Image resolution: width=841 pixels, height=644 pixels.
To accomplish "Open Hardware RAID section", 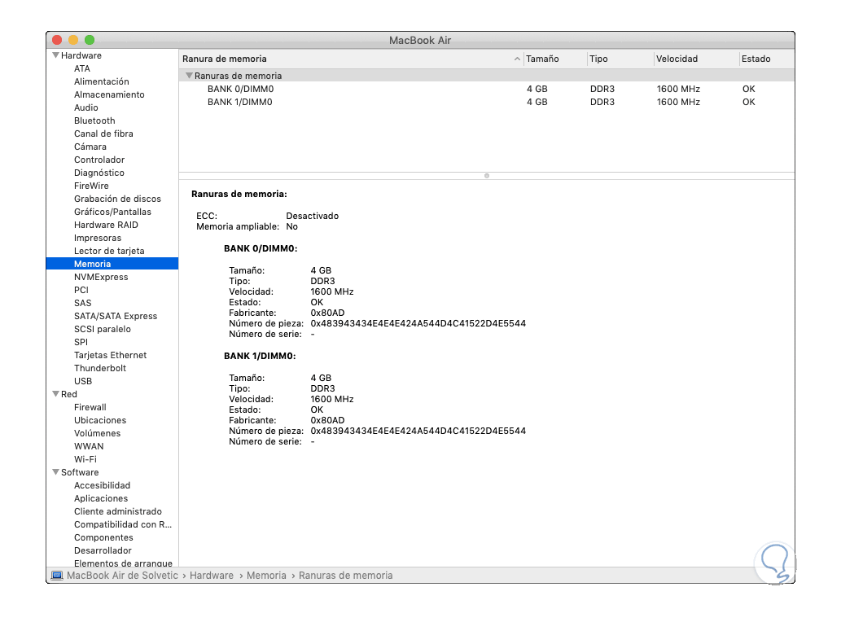I will click(106, 225).
